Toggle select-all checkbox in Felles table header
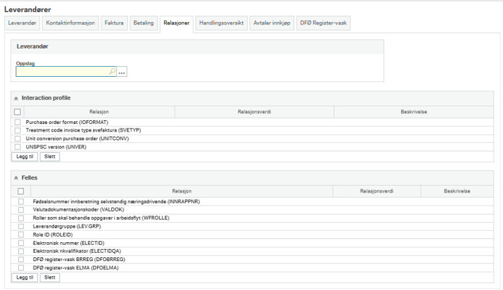 pyautogui.click(x=21, y=191)
